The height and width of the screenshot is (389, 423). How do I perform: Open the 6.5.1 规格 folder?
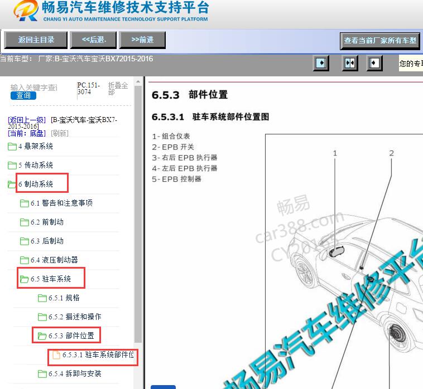coord(64,298)
